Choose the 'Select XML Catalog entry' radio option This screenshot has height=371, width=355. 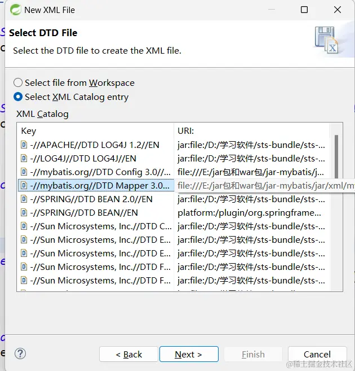pos(18,97)
